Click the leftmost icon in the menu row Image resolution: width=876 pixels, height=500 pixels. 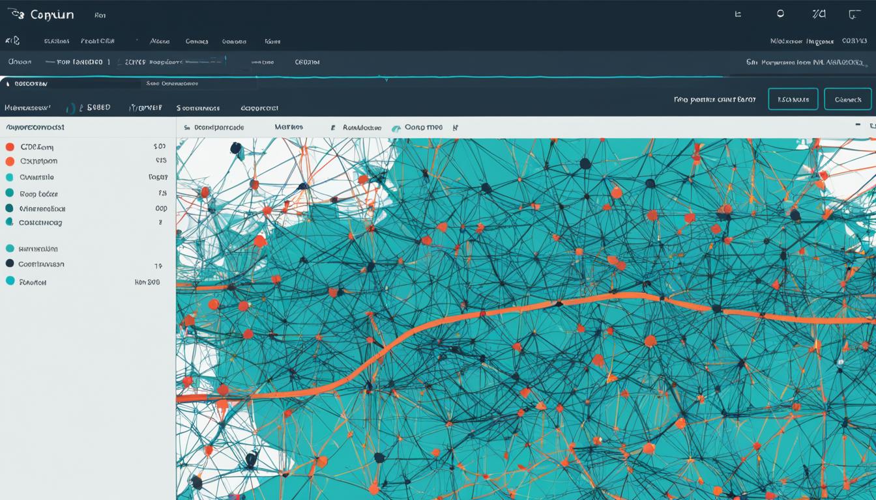pyautogui.click(x=12, y=40)
